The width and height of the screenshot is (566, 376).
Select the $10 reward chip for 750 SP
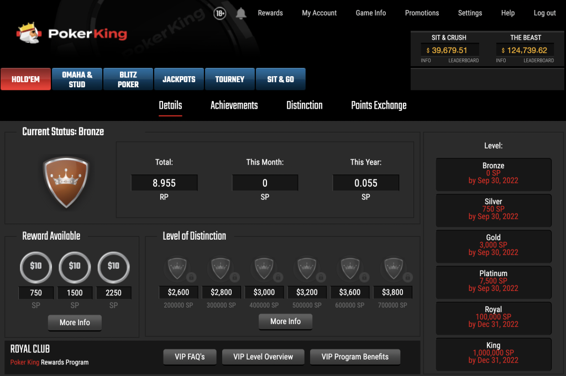tap(36, 267)
